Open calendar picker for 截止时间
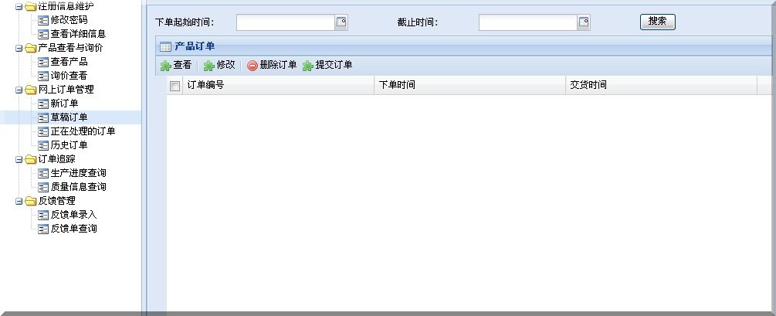 (x=584, y=22)
